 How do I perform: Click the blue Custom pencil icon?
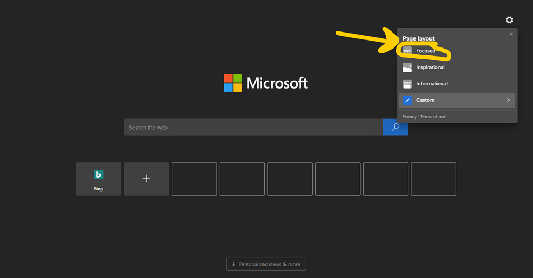click(x=407, y=100)
